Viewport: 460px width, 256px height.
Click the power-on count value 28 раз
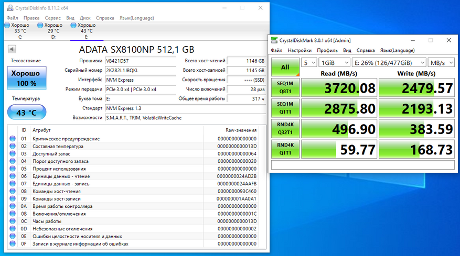point(247,90)
